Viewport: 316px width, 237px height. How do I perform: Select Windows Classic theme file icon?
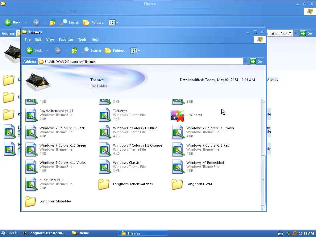point(105,167)
